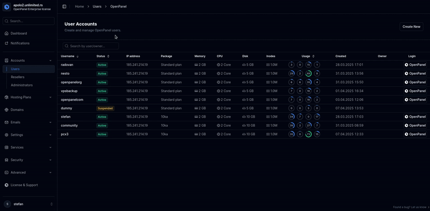Viewport: 430px width, 211px height.
Task: Click the Domains globe icon
Action: tap(6, 110)
